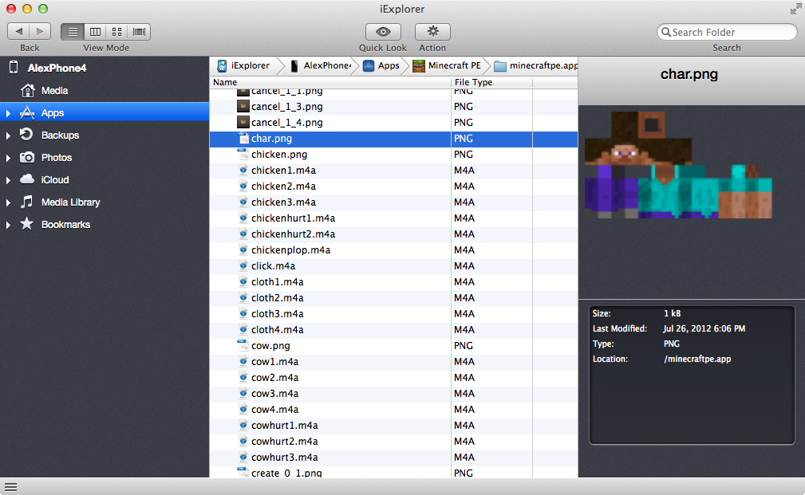Open the Photos camera icon in sidebar

point(27,158)
